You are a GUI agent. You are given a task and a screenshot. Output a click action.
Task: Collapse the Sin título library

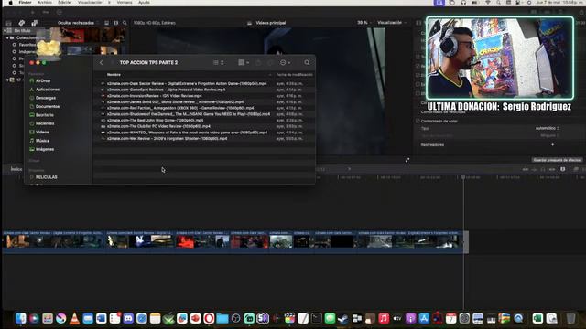(5, 30)
